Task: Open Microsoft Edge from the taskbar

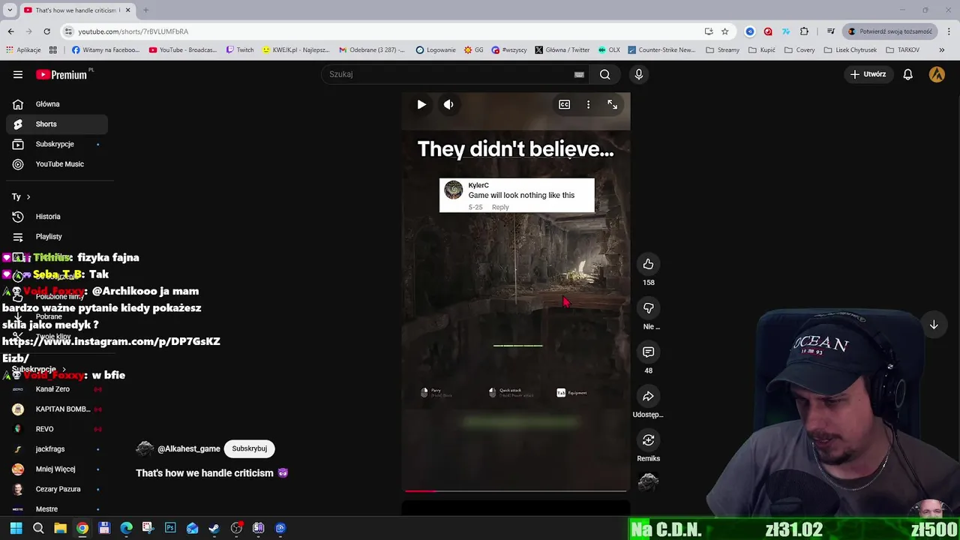Action: point(126,528)
